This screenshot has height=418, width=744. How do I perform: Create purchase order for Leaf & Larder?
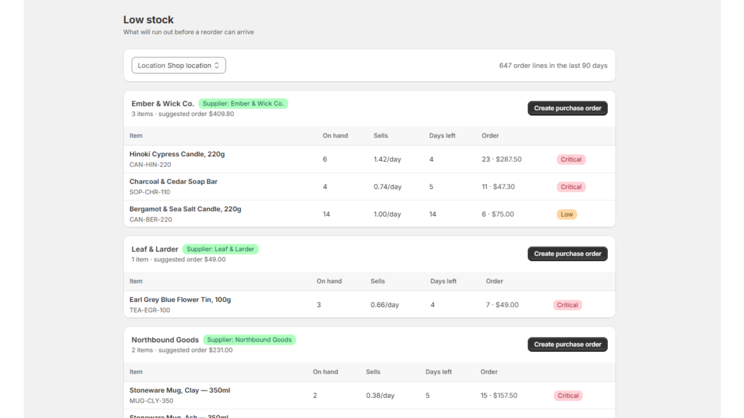(x=567, y=254)
